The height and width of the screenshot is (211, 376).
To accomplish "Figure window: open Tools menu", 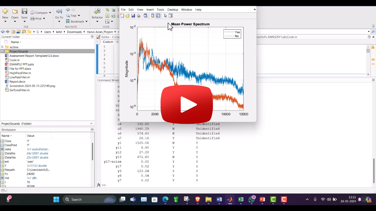I will click(160, 10).
